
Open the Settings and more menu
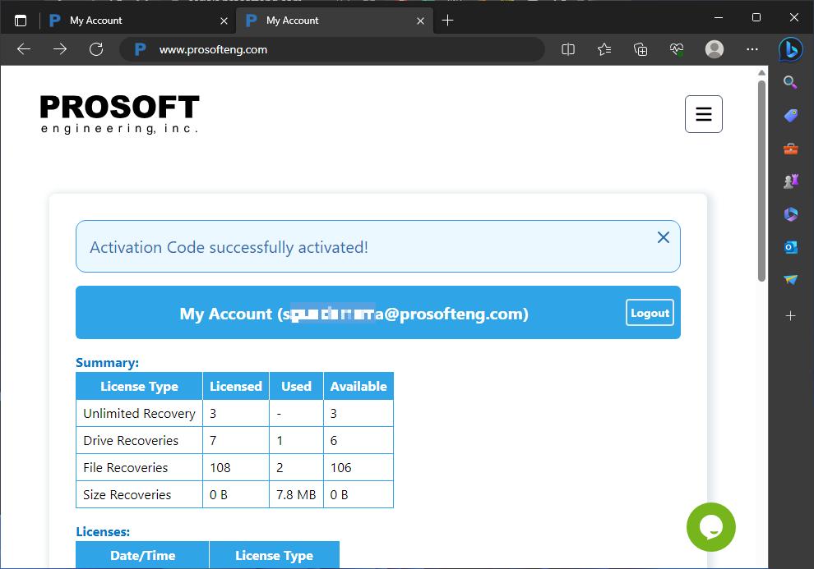click(752, 49)
